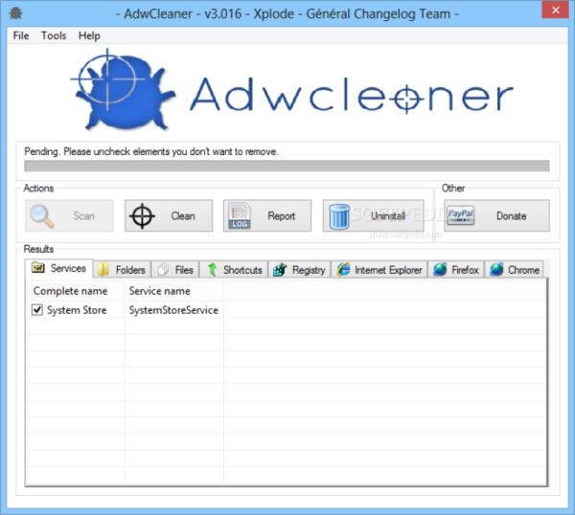Open the File menu
The image size is (575, 515).
click(x=21, y=35)
